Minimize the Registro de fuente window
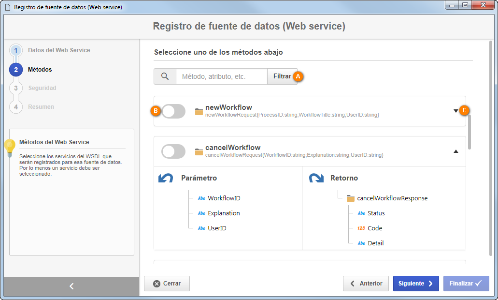 pos(452,5)
